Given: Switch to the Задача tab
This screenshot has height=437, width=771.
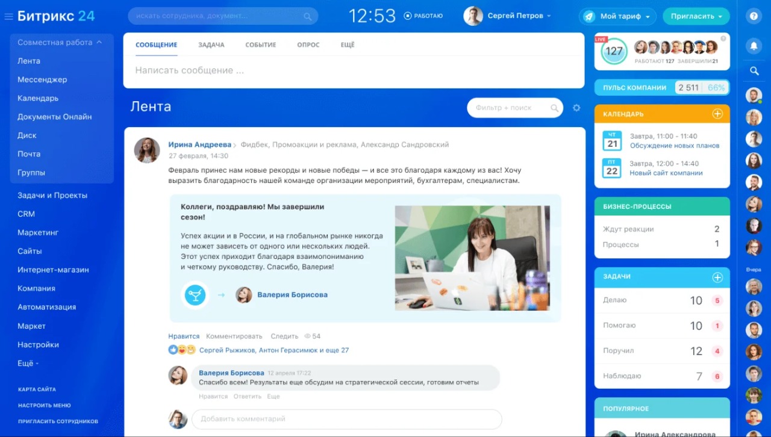Looking at the screenshot, I should point(211,45).
